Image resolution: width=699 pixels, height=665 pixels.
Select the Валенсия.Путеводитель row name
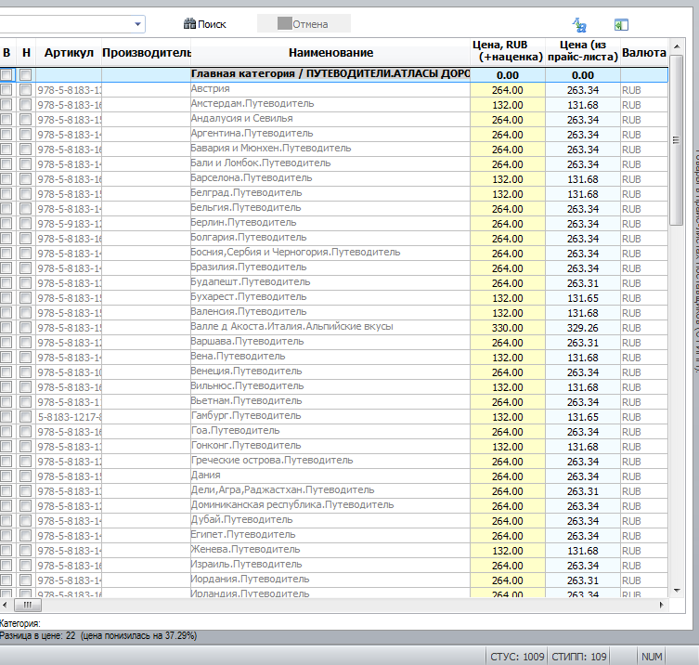point(249,311)
